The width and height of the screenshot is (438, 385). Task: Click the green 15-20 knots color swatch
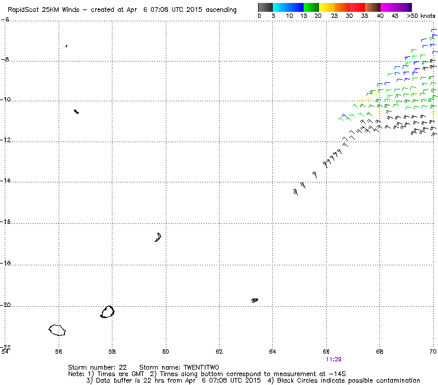pos(311,7)
